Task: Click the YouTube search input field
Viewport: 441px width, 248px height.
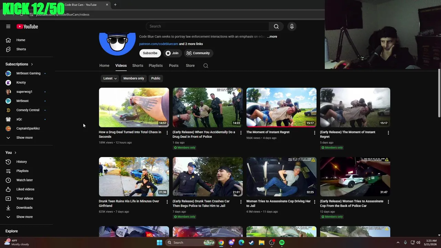Action: click(207, 27)
